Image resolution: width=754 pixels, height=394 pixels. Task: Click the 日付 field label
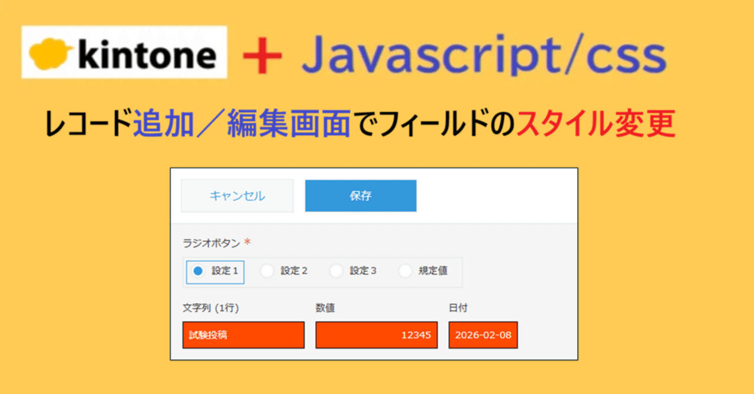[x=458, y=308]
